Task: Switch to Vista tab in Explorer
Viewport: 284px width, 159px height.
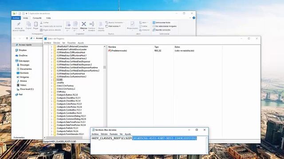Action: 48,18
